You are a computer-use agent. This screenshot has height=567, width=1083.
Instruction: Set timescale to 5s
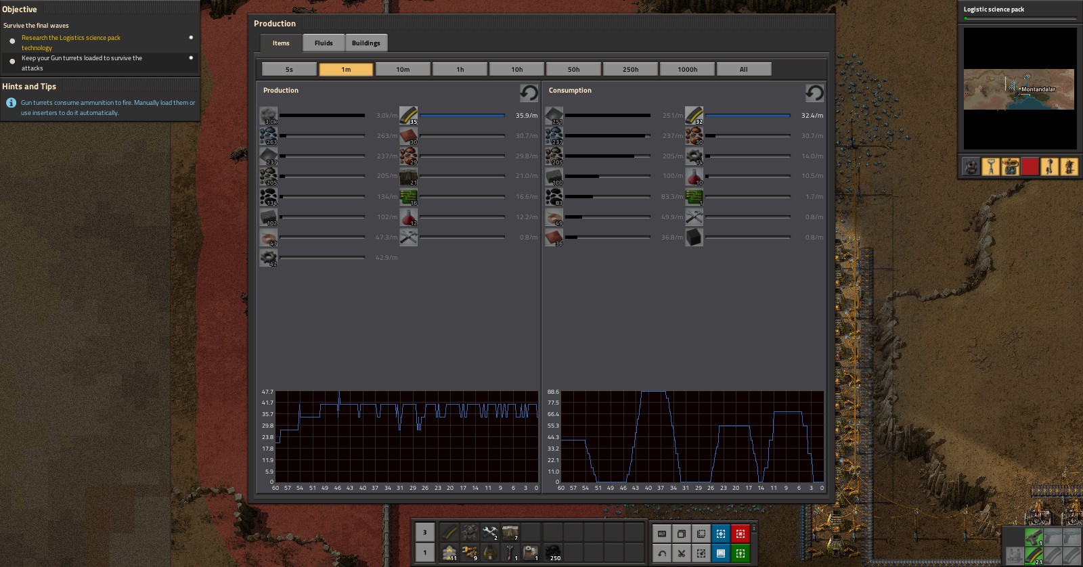coord(289,69)
